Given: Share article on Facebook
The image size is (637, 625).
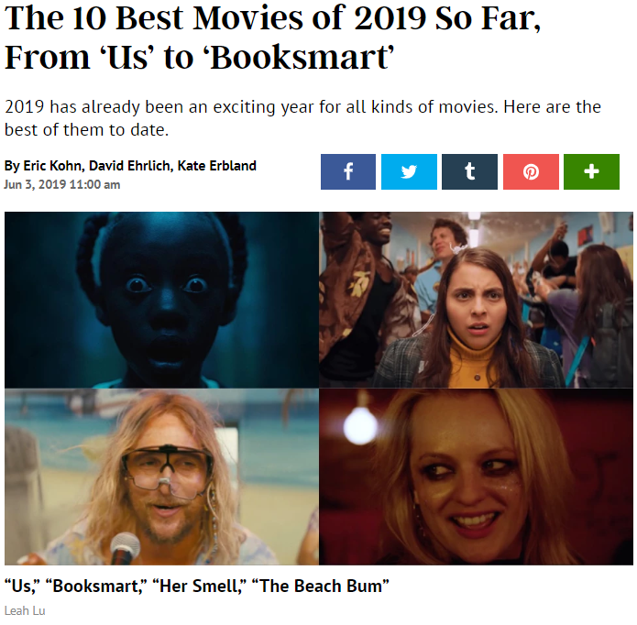Looking at the screenshot, I should click(x=347, y=171).
